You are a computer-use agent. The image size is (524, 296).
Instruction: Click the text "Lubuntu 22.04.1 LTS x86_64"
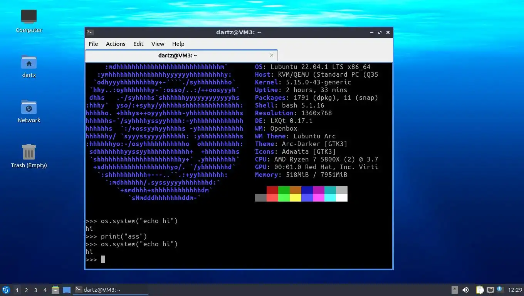click(321, 67)
